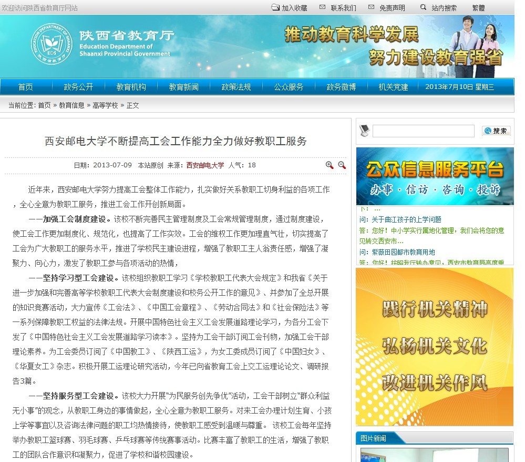
Task: Open the 首页 navigation menu item
Action: [25, 87]
